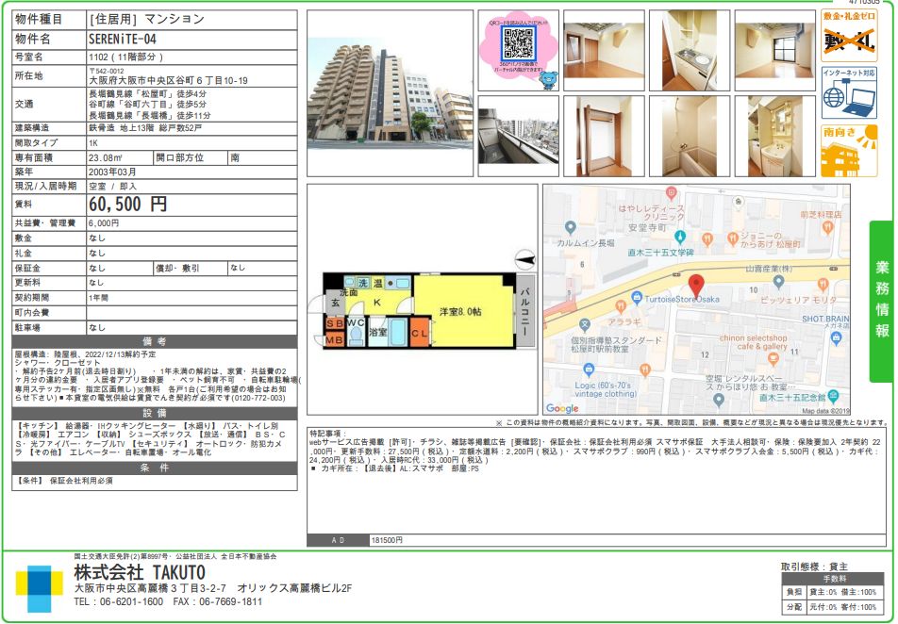View the kitchen sink photo thumbnail

[690, 50]
